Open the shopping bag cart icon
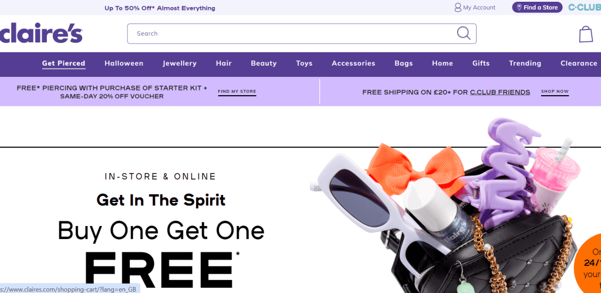The width and height of the screenshot is (601, 293). 586,33
